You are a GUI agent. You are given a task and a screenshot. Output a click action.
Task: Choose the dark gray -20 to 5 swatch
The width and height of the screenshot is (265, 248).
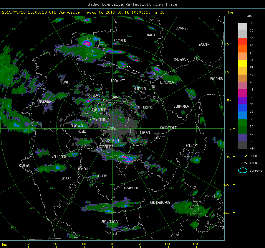click(243, 145)
